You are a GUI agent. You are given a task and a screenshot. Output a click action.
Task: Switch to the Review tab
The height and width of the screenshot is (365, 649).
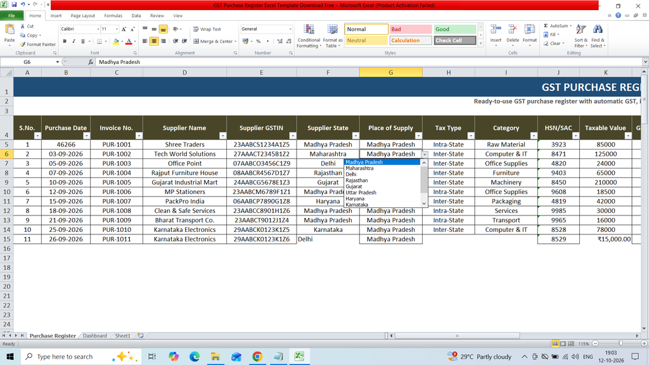[157, 16]
